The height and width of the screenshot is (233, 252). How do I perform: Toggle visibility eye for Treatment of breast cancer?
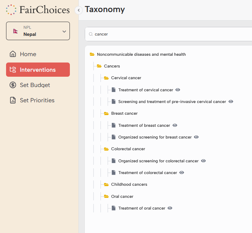175,125
